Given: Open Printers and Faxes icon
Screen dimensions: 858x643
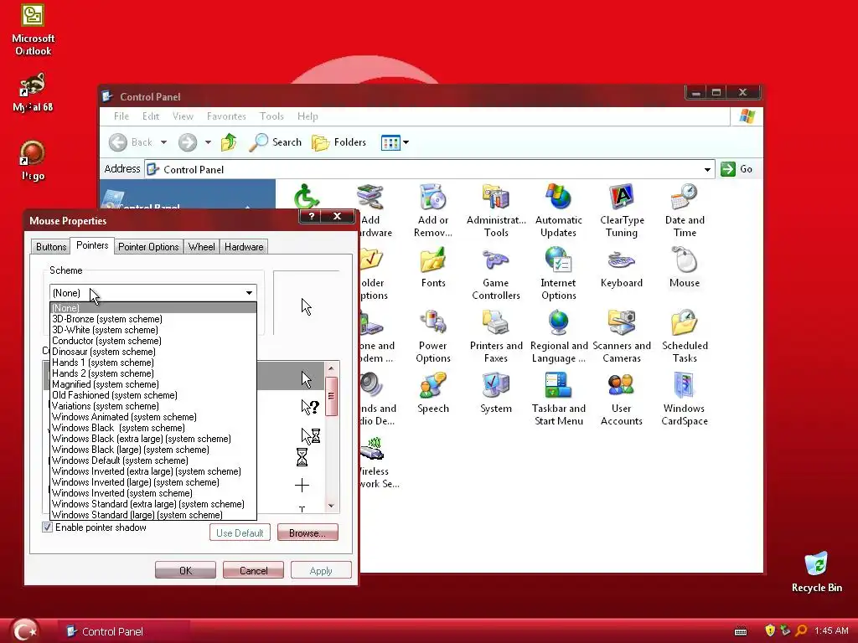Looking at the screenshot, I should [x=496, y=337].
